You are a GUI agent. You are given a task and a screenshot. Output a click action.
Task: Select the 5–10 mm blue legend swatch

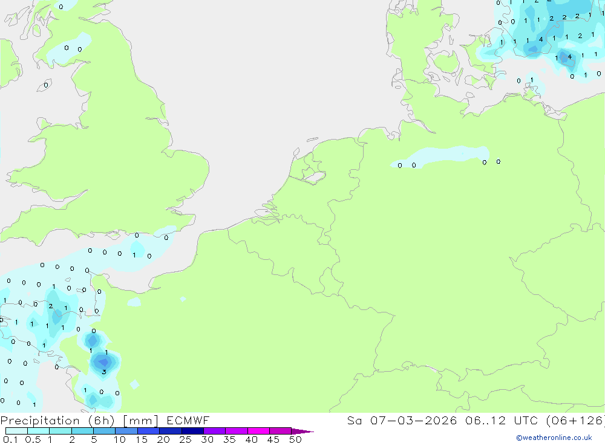click(105, 431)
